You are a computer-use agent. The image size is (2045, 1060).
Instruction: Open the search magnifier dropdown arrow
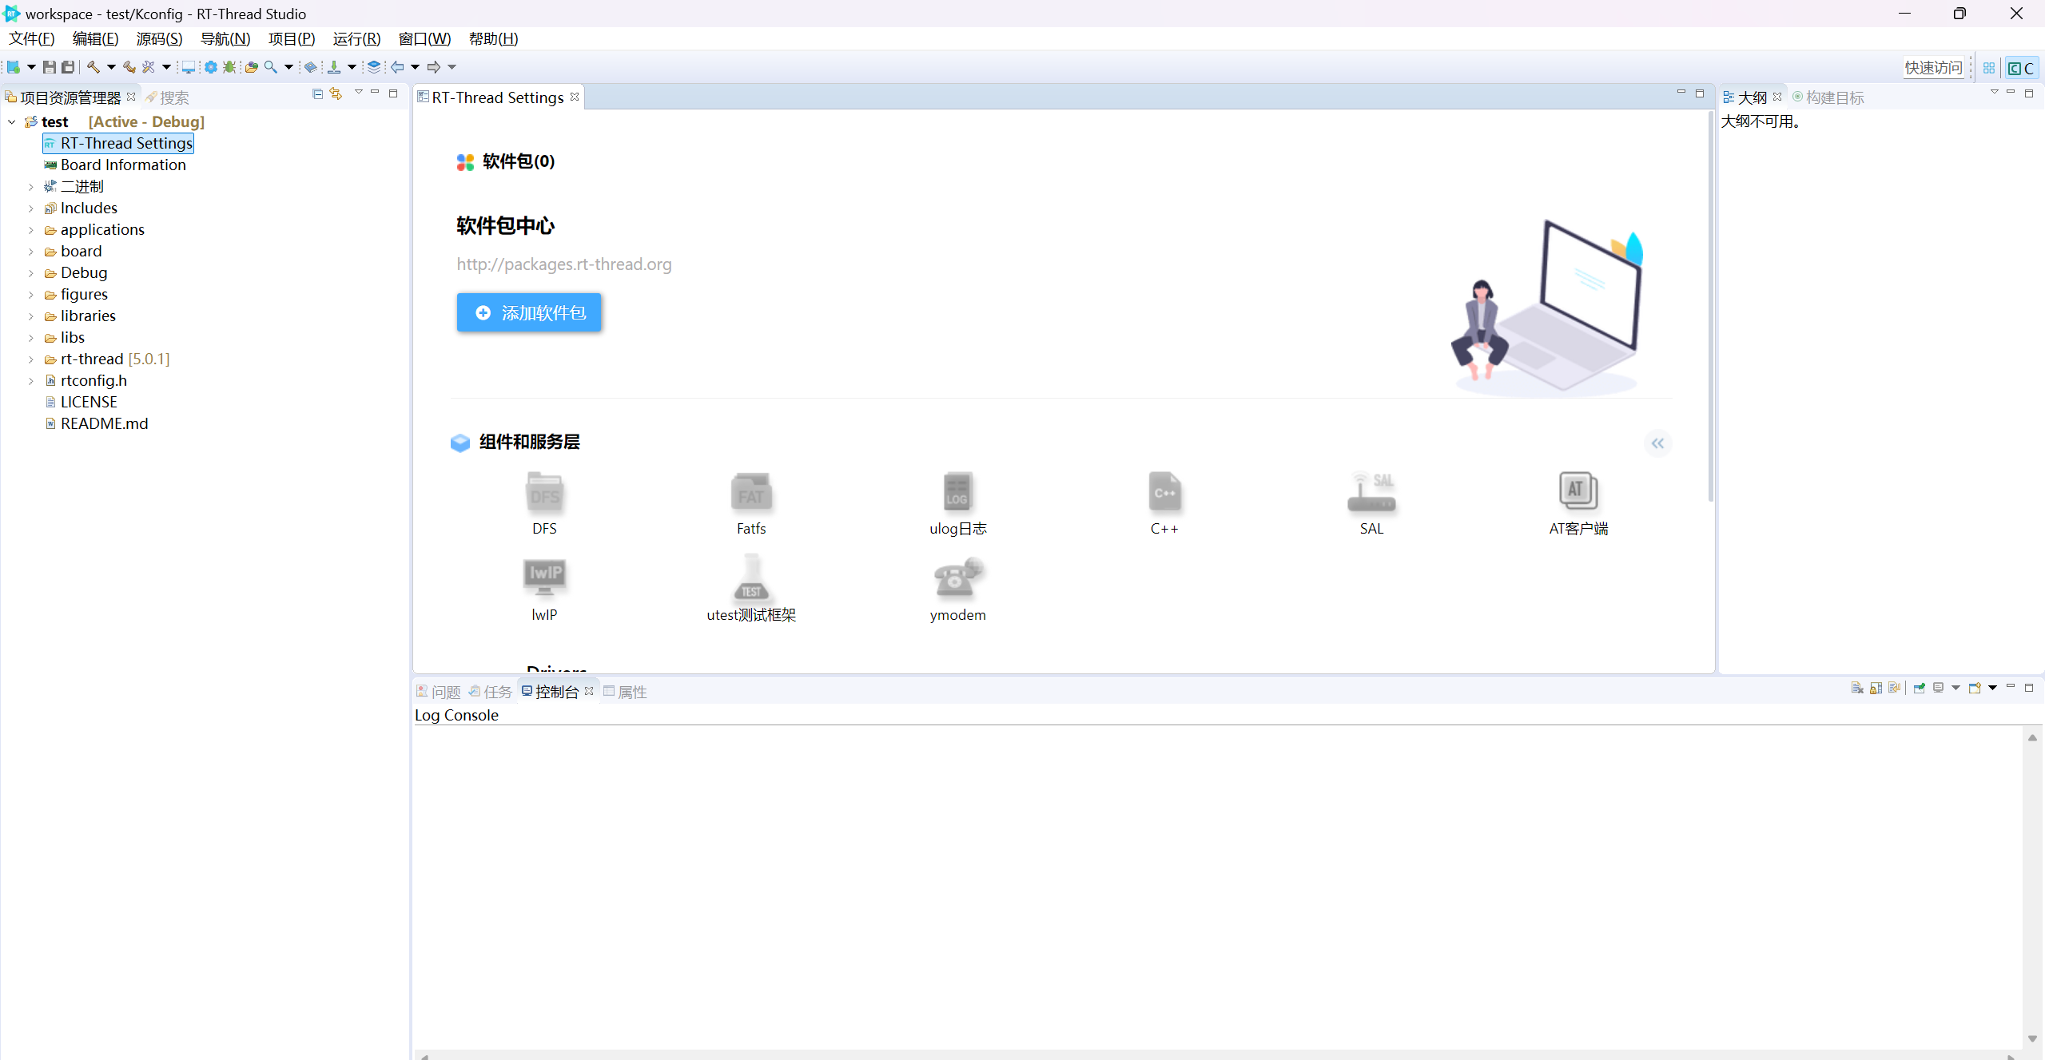click(288, 67)
